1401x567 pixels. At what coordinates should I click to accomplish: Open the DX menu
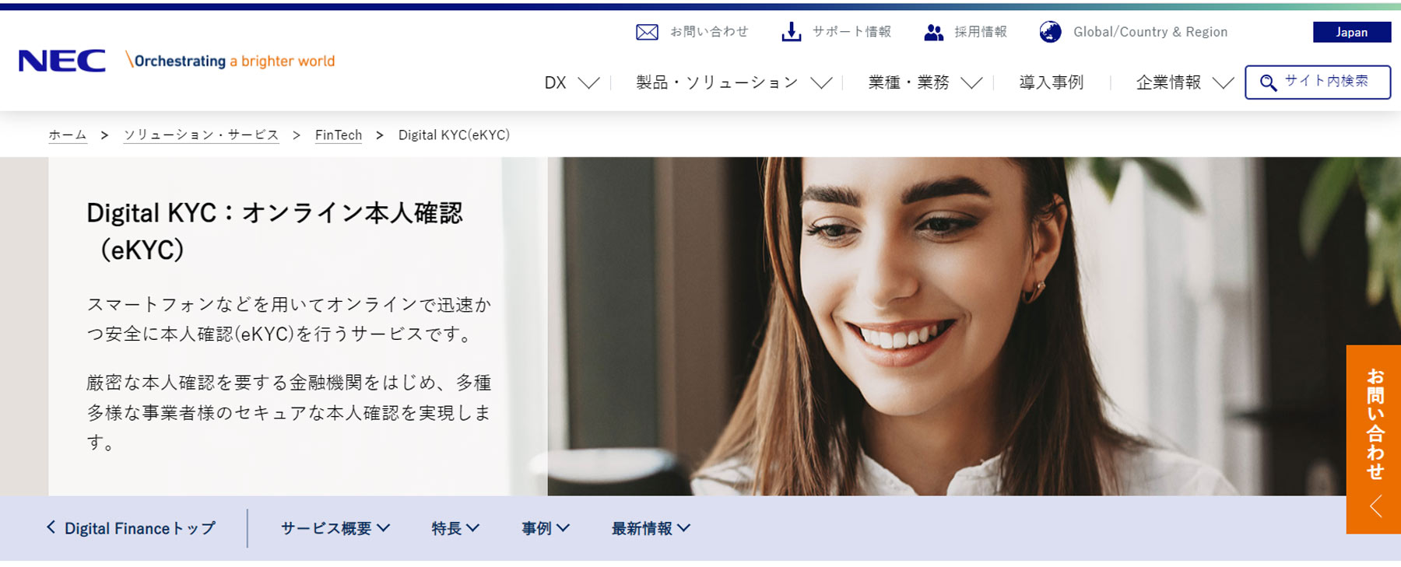[555, 82]
